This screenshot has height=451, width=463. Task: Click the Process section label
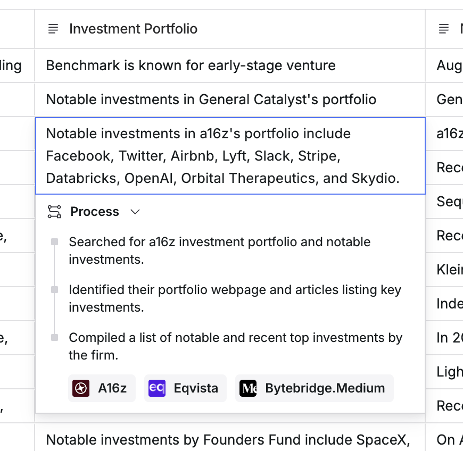[x=95, y=212]
